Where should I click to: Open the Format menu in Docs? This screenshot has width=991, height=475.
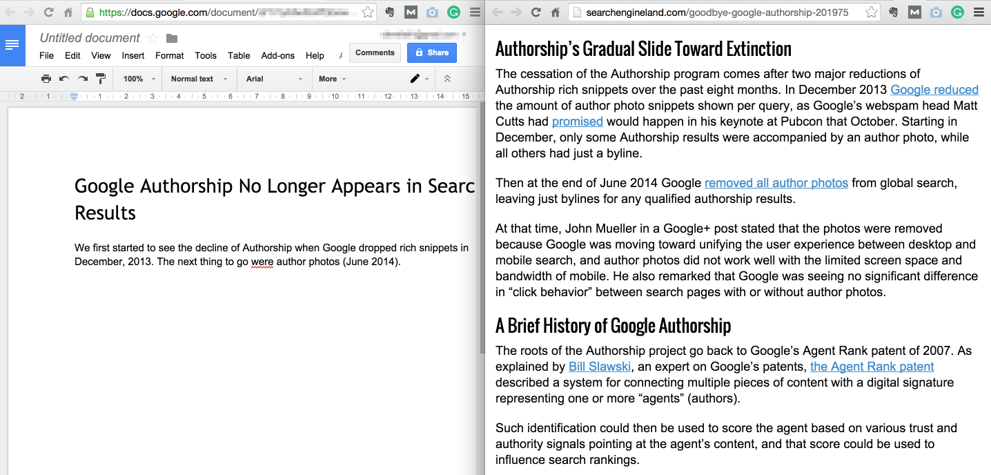[169, 55]
